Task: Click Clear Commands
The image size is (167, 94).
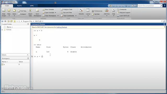Action: pyautogui.click(x=67, y=16)
